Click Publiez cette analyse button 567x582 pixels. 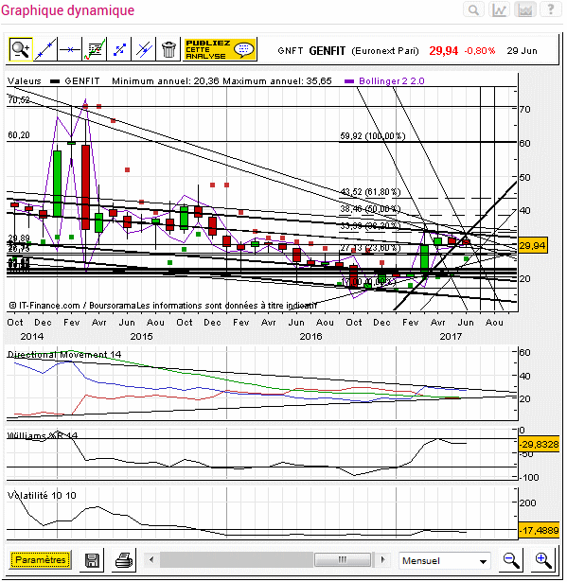tap(220, 49)
